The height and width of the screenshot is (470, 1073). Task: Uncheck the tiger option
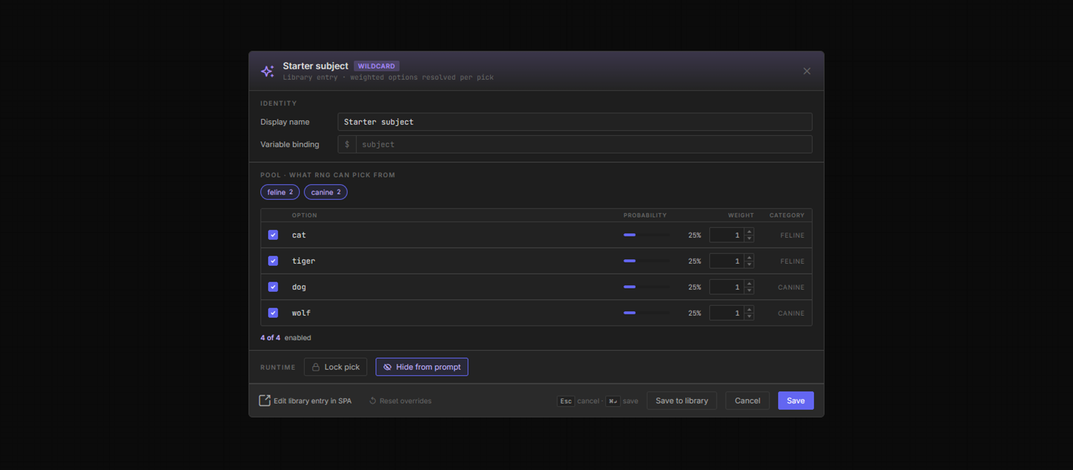click(x=273, y=261)
